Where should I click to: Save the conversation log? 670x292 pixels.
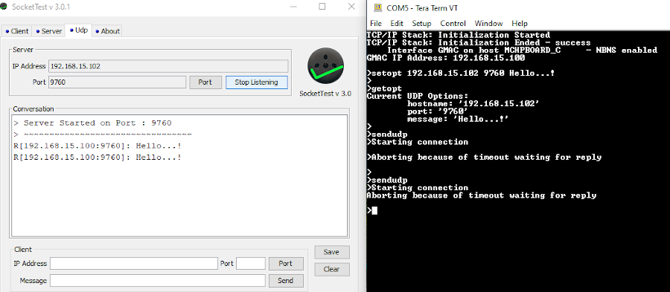[x=331, y=252]
